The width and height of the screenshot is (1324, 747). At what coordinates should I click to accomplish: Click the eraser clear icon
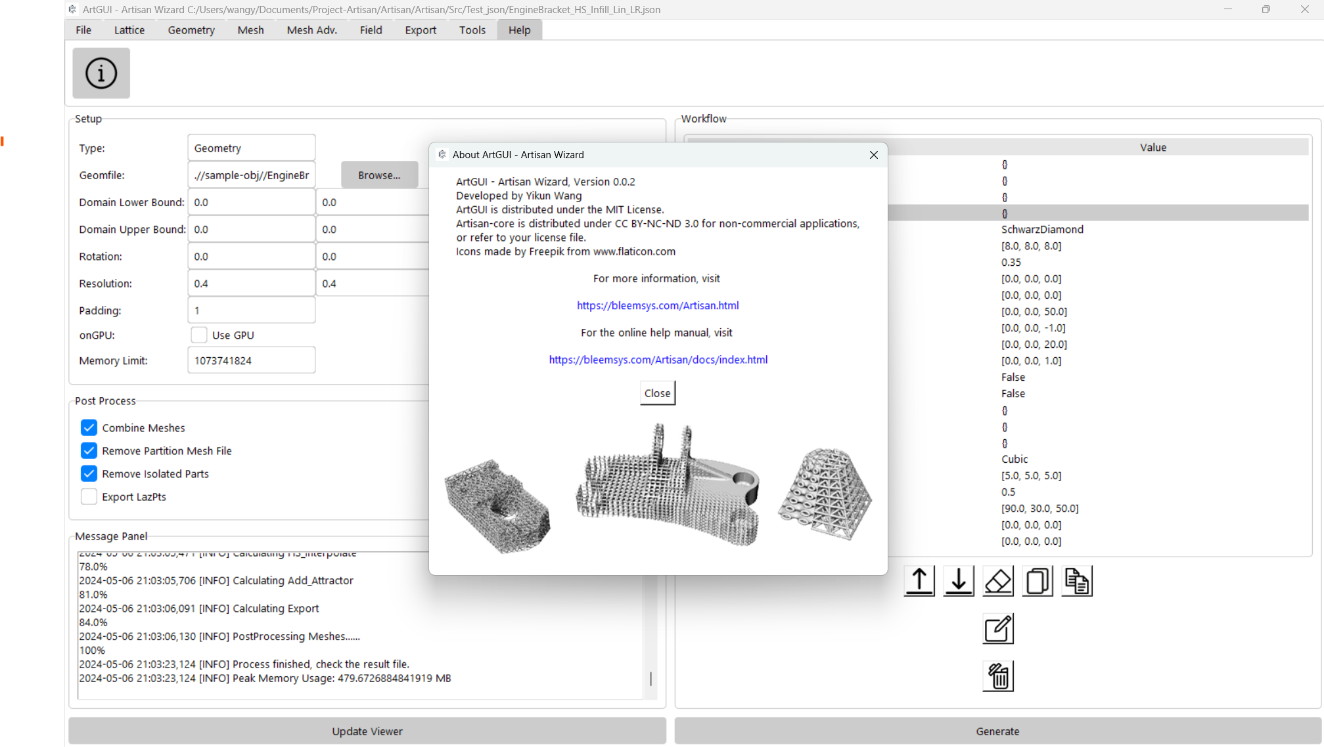coord(998,581)
